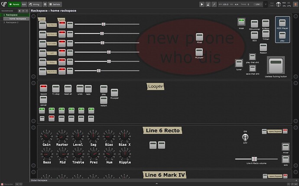Click the 'save that shit' button
Image resolution: width=299 pixels, height=186 pixels.
253,68
